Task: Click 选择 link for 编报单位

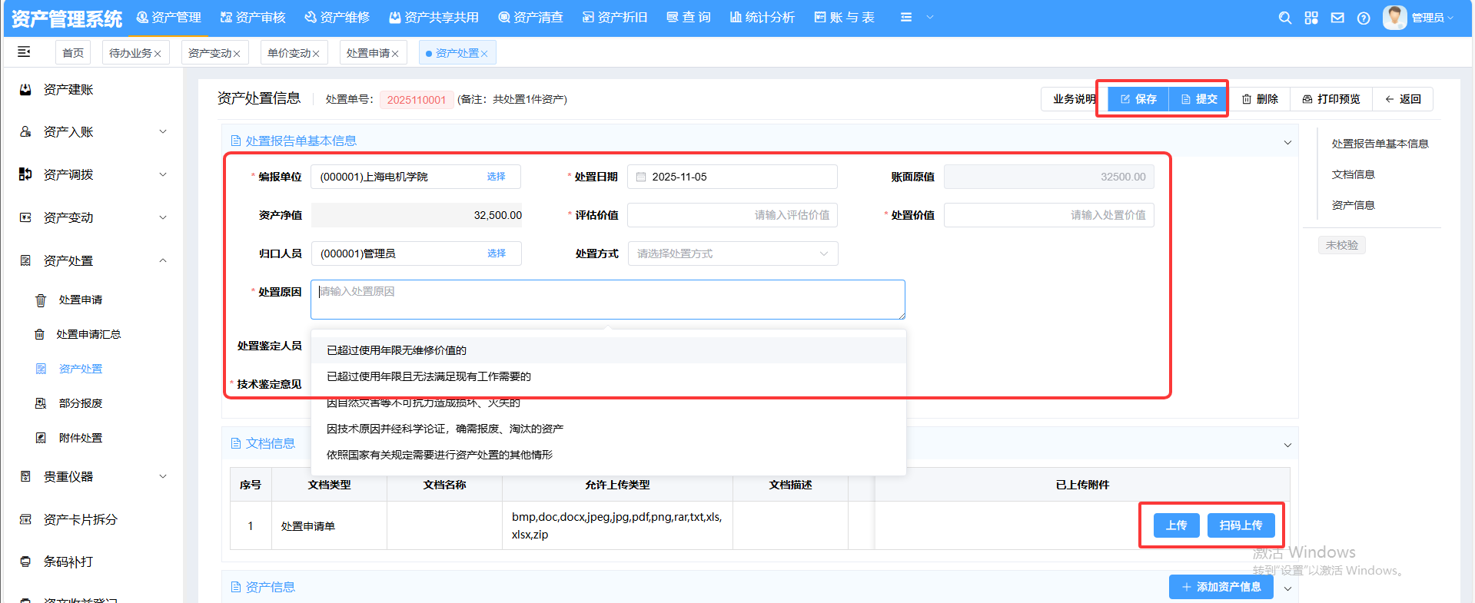Action: (x=496, y=177)
